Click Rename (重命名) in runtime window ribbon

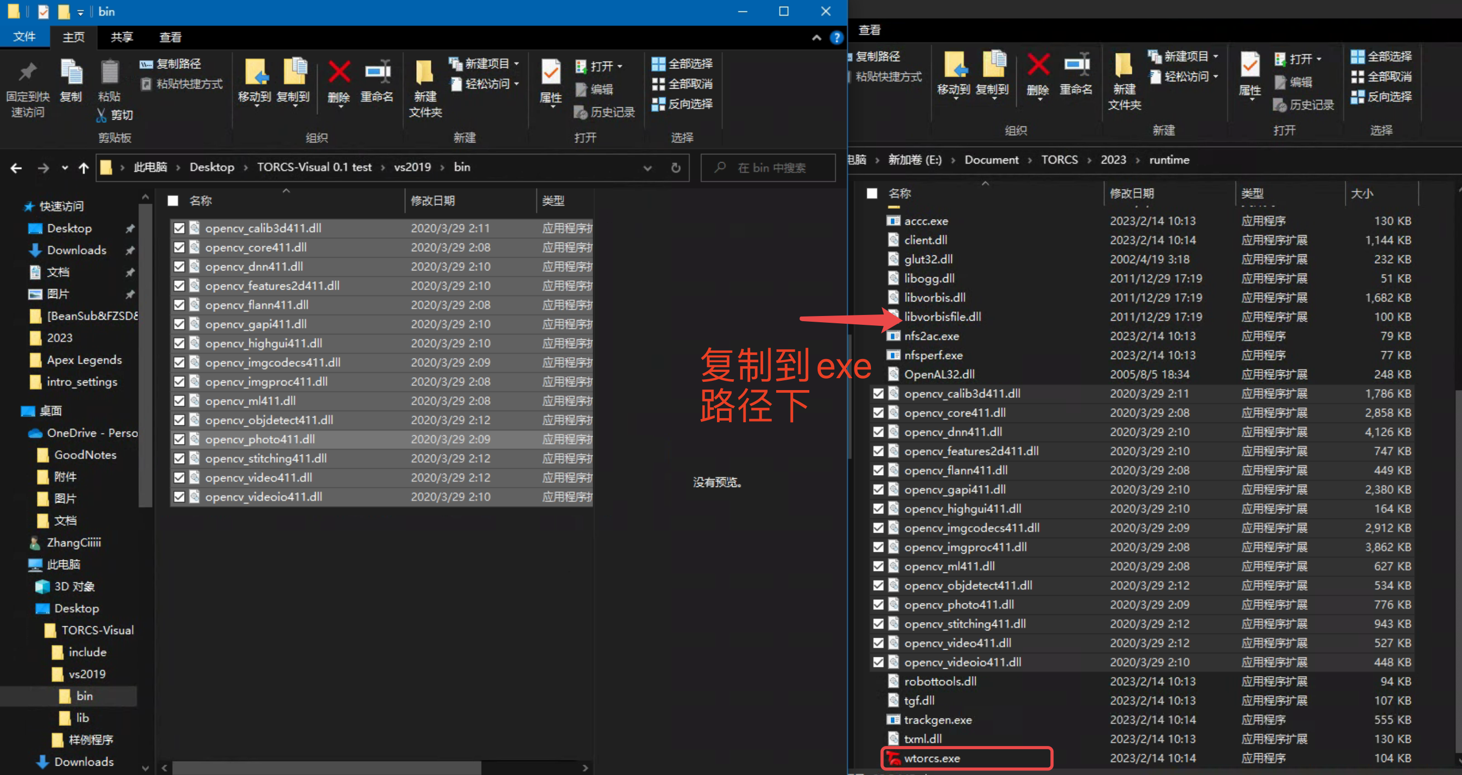point(1076,75)
